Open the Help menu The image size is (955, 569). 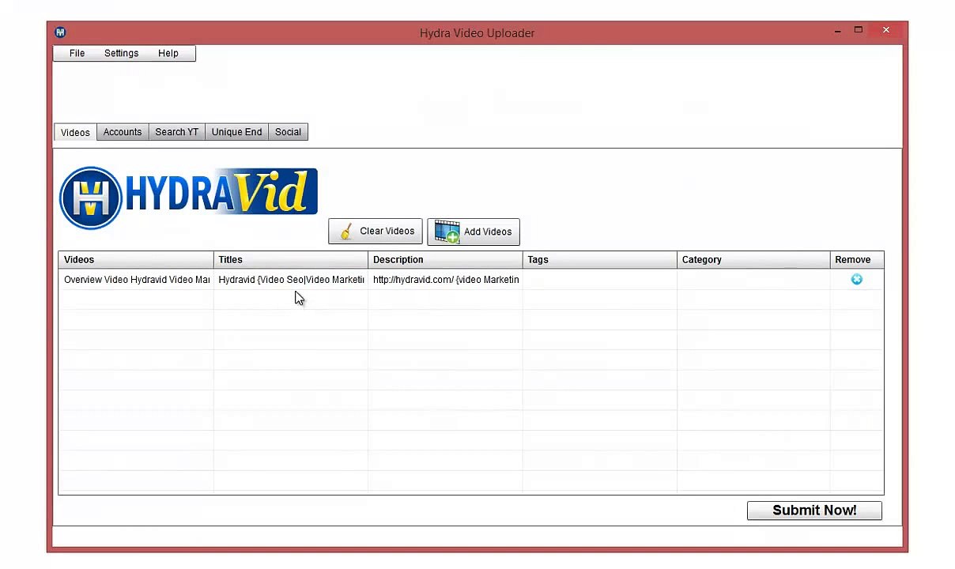[168, 53]
